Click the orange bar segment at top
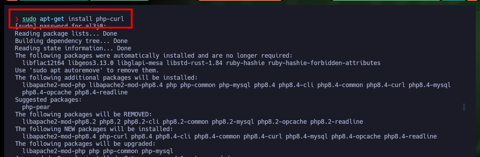480x157 pixels. pos(240,0)
